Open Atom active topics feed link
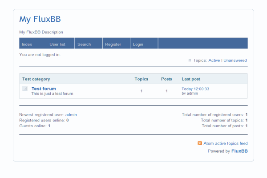Screen dimensions: 267x178 pos(226,143)
